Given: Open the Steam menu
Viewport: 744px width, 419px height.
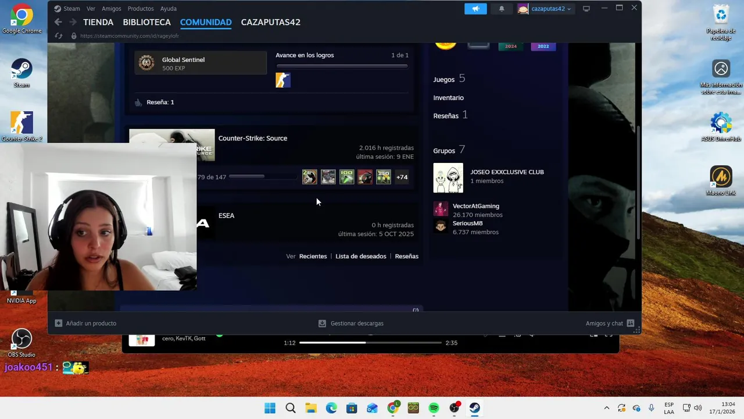Looking at the screenshot, I should point(71,9).
